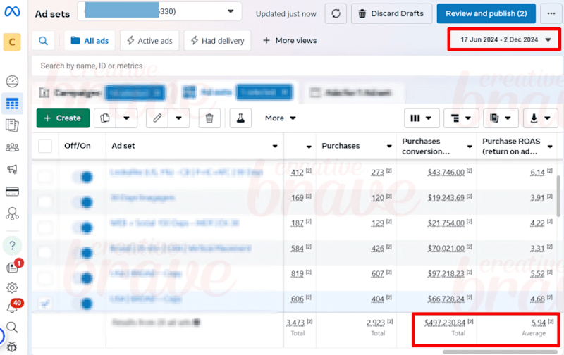
Task: Toggle the ad set with $70,021.00 conversion value
Action: click(x=83, y=253)
